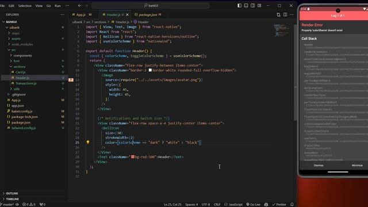Show more menu items ellipsis
Viewport: 368px width, 207px height.
click(x=67, y=6)
